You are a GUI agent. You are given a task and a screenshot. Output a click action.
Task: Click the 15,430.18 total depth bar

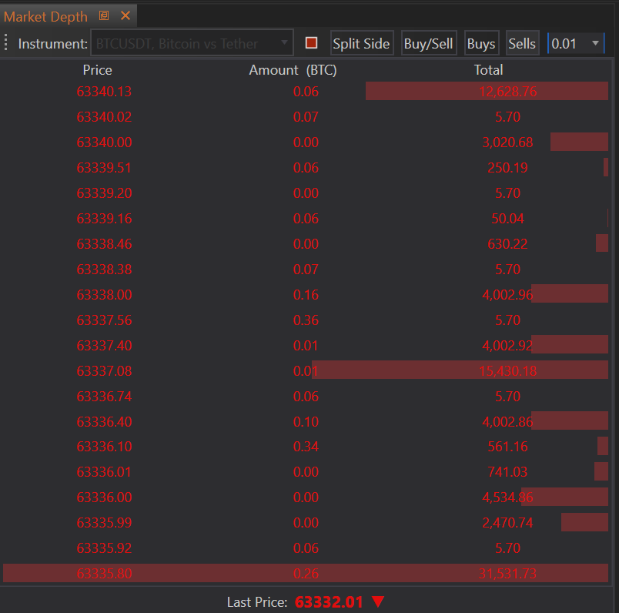[507, 371]
